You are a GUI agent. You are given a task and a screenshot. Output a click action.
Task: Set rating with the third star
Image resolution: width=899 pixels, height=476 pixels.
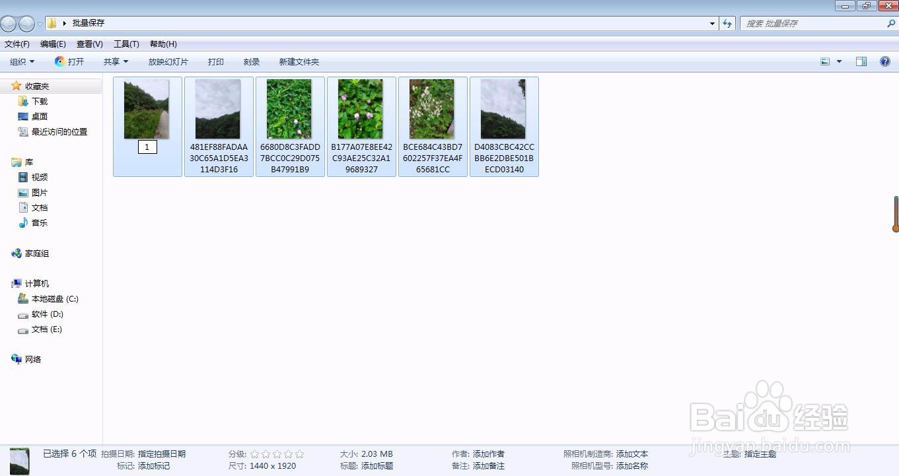pos(277,454)
